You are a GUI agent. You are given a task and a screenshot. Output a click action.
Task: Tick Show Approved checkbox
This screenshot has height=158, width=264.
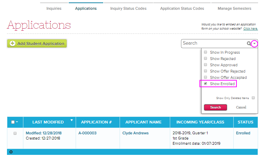point(205,65)
